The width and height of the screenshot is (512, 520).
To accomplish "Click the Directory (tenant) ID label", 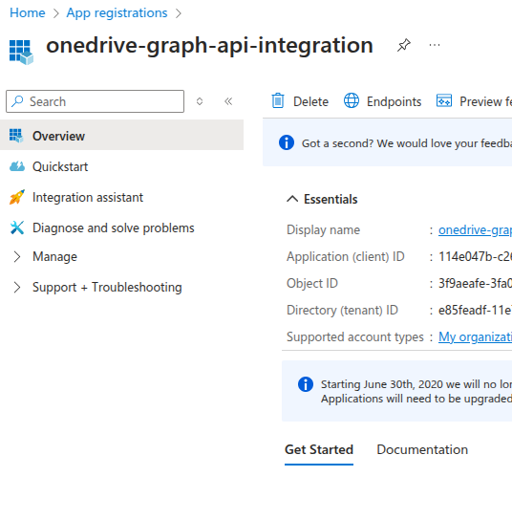I will click(x=342, y=310).
